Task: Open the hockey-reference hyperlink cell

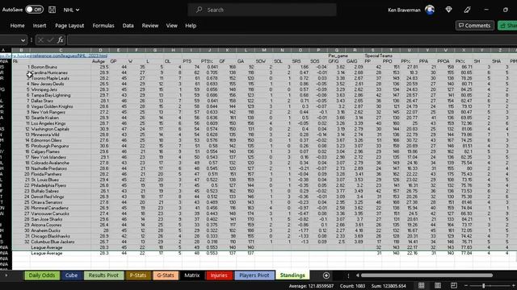Action: point(54,56)
